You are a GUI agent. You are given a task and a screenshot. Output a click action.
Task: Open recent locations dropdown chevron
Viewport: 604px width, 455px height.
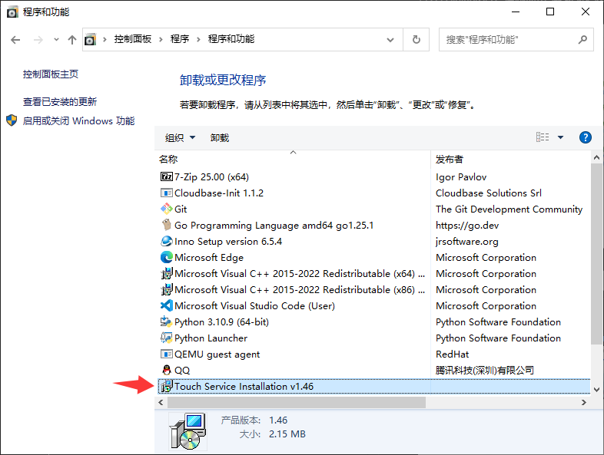pos(55,39)
